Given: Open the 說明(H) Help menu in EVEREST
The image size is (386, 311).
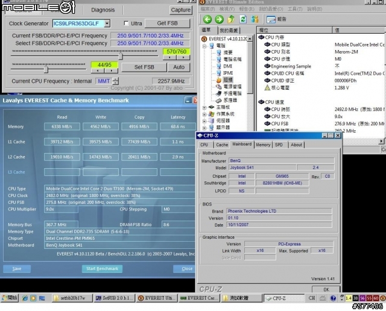Looking at the screenshot, I should (314, 9).
